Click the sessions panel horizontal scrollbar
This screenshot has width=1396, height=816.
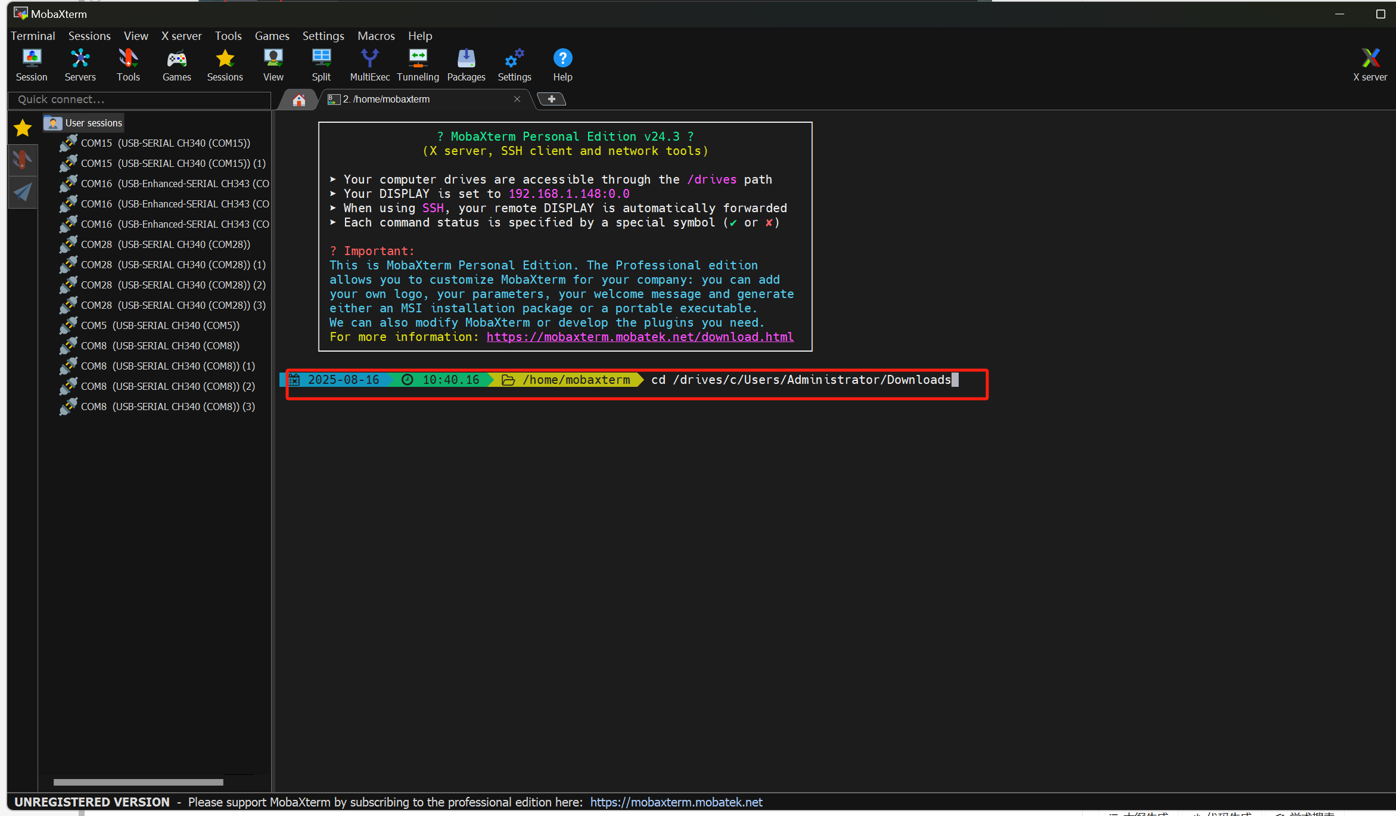(x=138, y=782)
